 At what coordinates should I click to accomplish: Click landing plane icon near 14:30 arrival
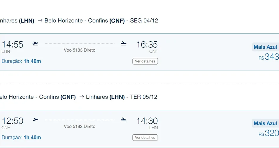123,120
